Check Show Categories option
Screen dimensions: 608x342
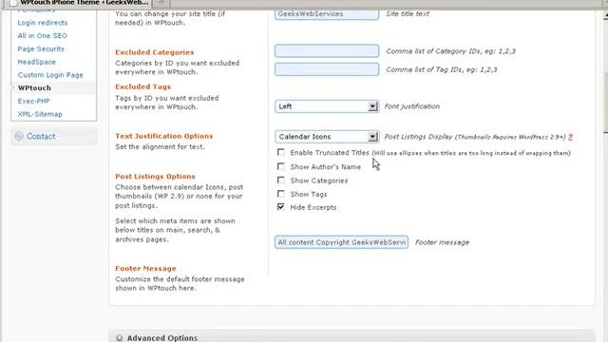[281, 180]
